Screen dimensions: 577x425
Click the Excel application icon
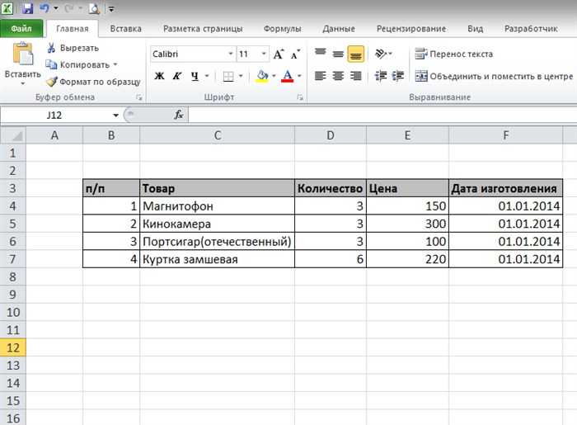point(7,8)
